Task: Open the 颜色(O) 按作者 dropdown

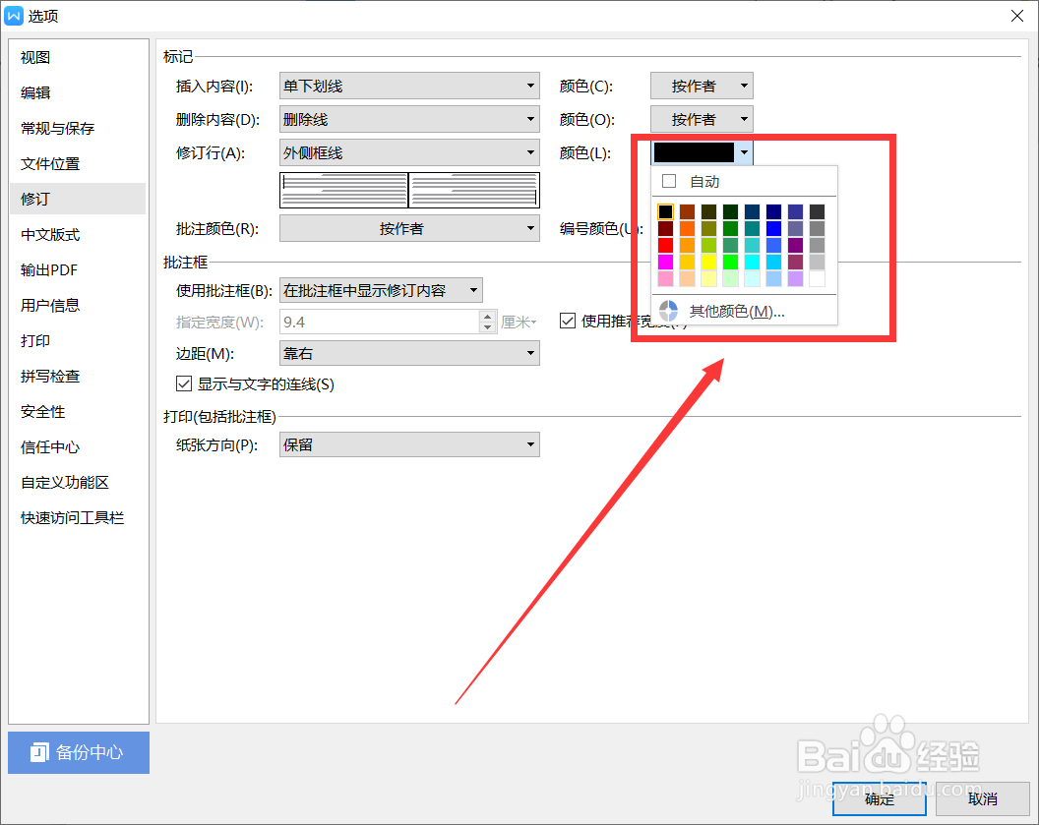Action: coord(702,119)
